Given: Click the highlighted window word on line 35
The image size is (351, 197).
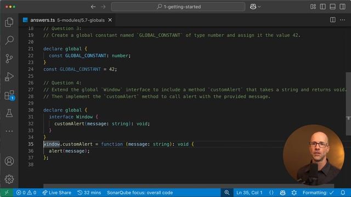Looking at the screenshot, I should (x=52, y=144).
